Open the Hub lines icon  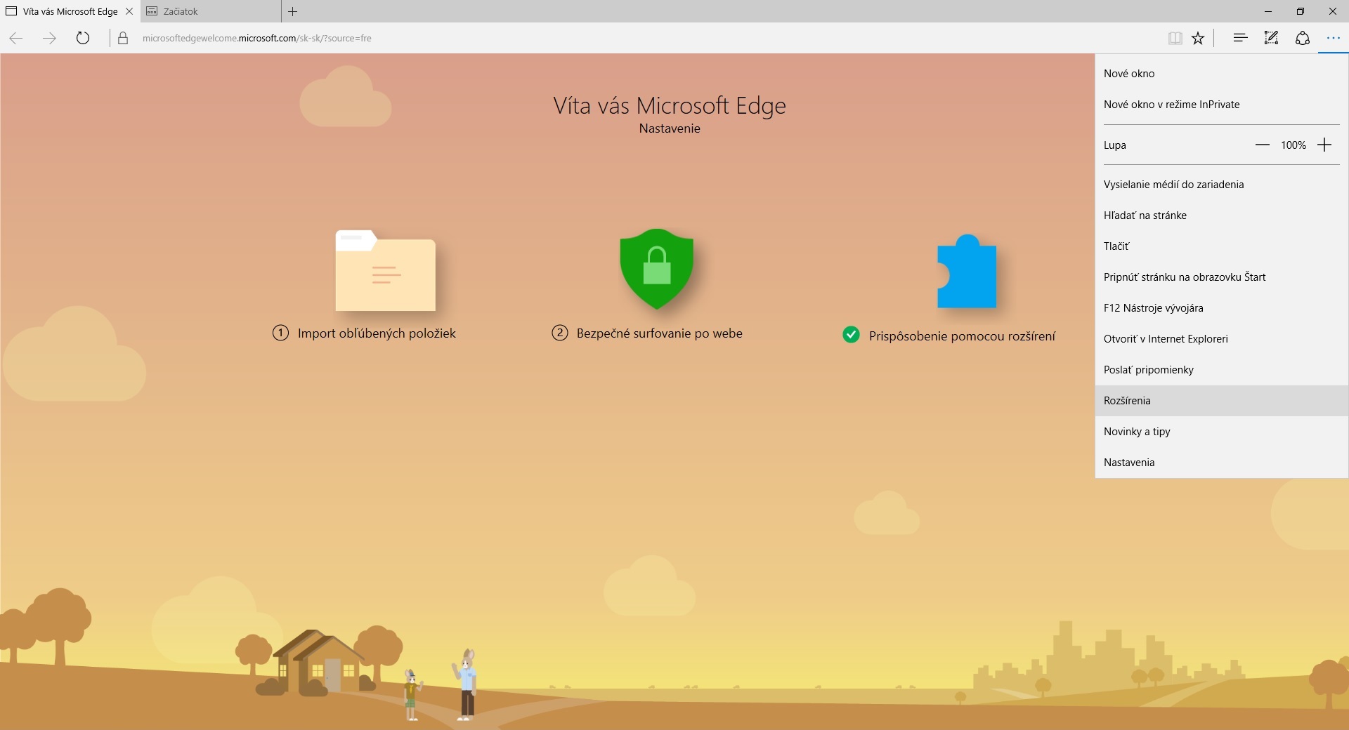(x=1240, y=38)
